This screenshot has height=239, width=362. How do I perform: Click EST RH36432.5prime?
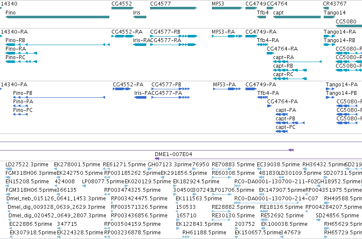[304, 169]
